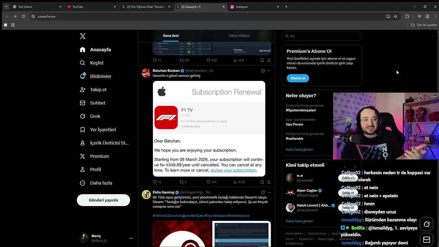
Task: Open Grok icon on Eldia Gaming post
Action: pos(263,192)
